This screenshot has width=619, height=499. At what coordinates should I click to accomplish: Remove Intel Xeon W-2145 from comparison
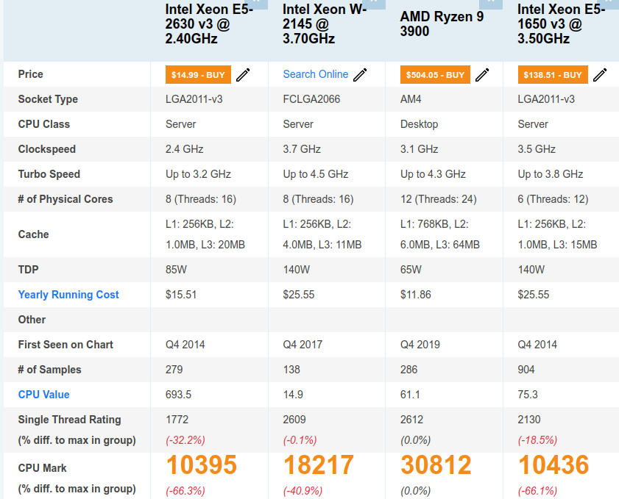373,3
